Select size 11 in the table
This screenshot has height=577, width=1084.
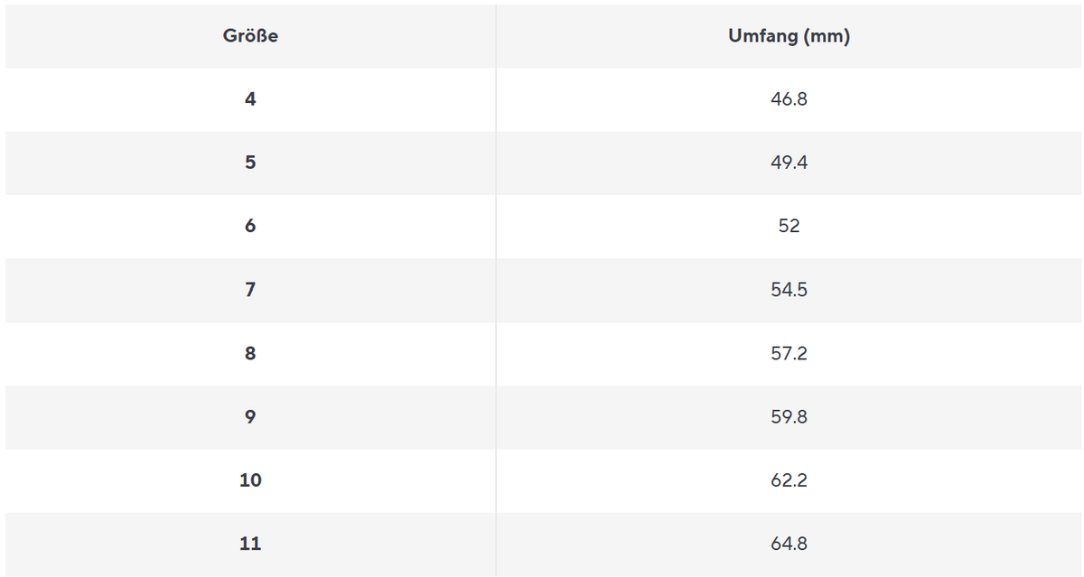pos(250,544)
